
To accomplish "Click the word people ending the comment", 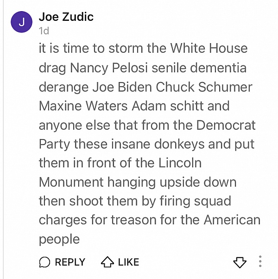I will point(59,239).
